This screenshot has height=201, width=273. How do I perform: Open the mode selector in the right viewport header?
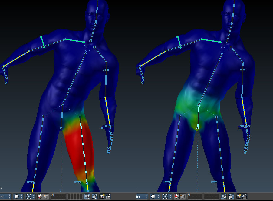(x=139, y=196)
